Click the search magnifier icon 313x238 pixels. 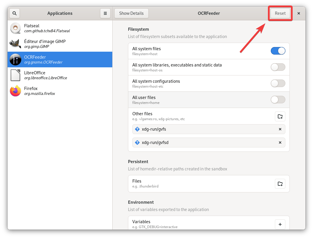[x=15, y=13]
